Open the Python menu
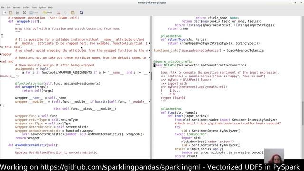This screenshot has width=304, height=171. click(42, 8)
